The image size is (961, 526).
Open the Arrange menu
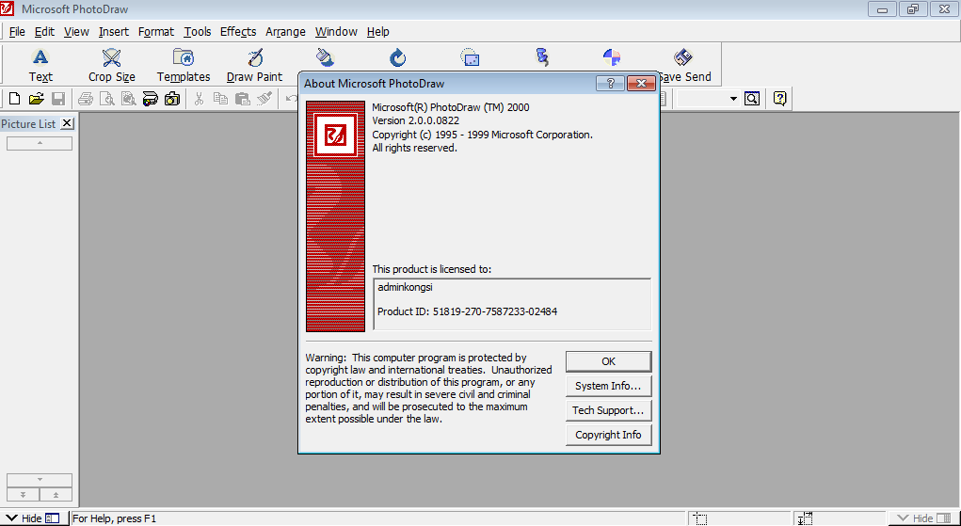285,32
